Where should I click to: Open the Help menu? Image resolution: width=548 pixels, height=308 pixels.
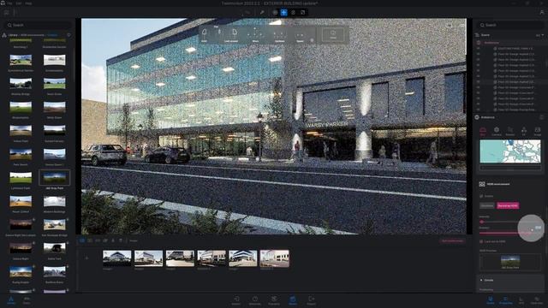pyautogui.click(x=28, y=3)
